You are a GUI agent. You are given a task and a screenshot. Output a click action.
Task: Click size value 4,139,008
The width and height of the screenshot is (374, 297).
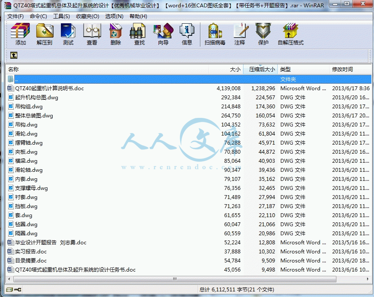pos(228,88)
